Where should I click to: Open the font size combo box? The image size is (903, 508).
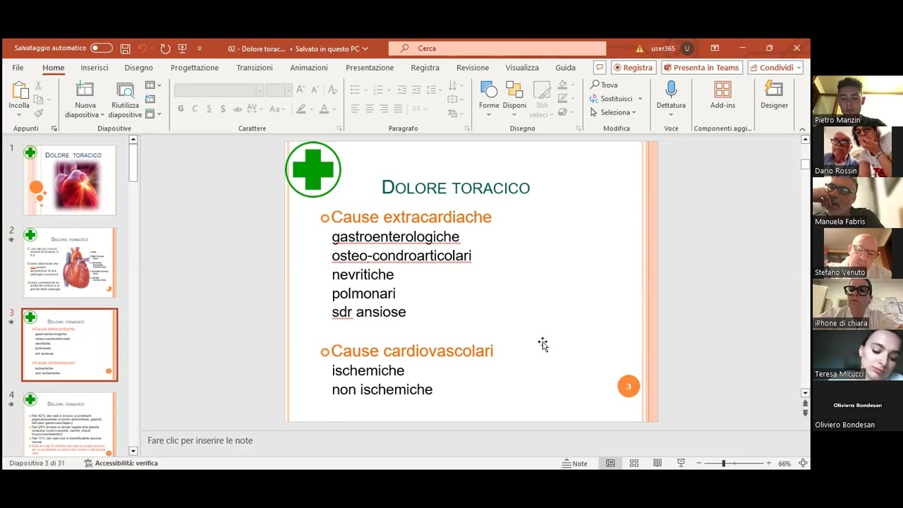coord(279,90)
